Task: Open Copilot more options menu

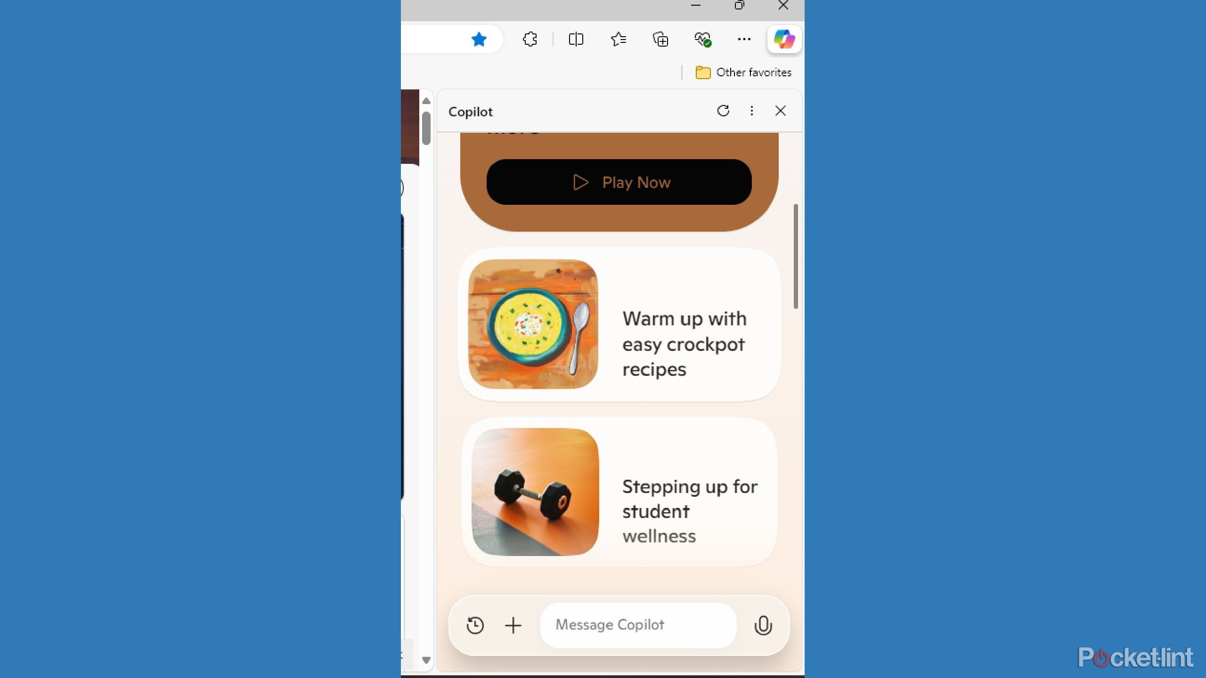Action: [752, 111]
